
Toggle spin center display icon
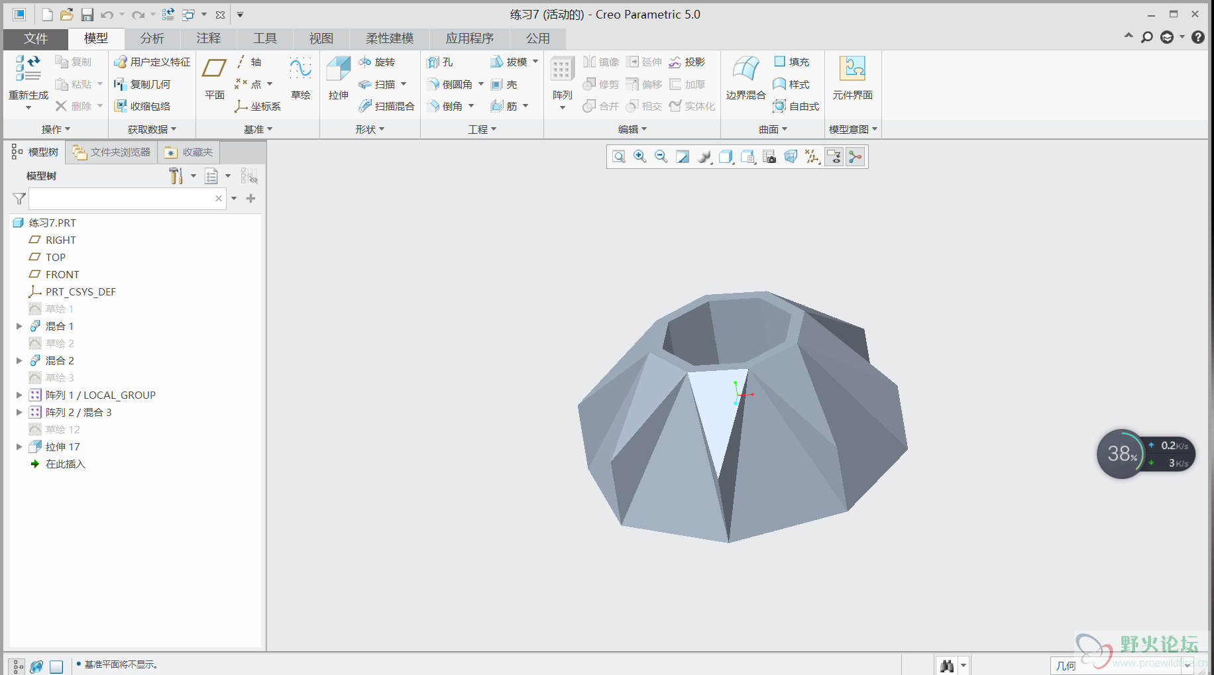(855, 157)
